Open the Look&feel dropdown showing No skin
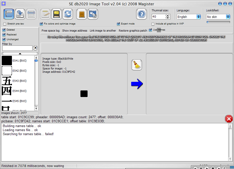The image size is (234, 169). (218, 17)
